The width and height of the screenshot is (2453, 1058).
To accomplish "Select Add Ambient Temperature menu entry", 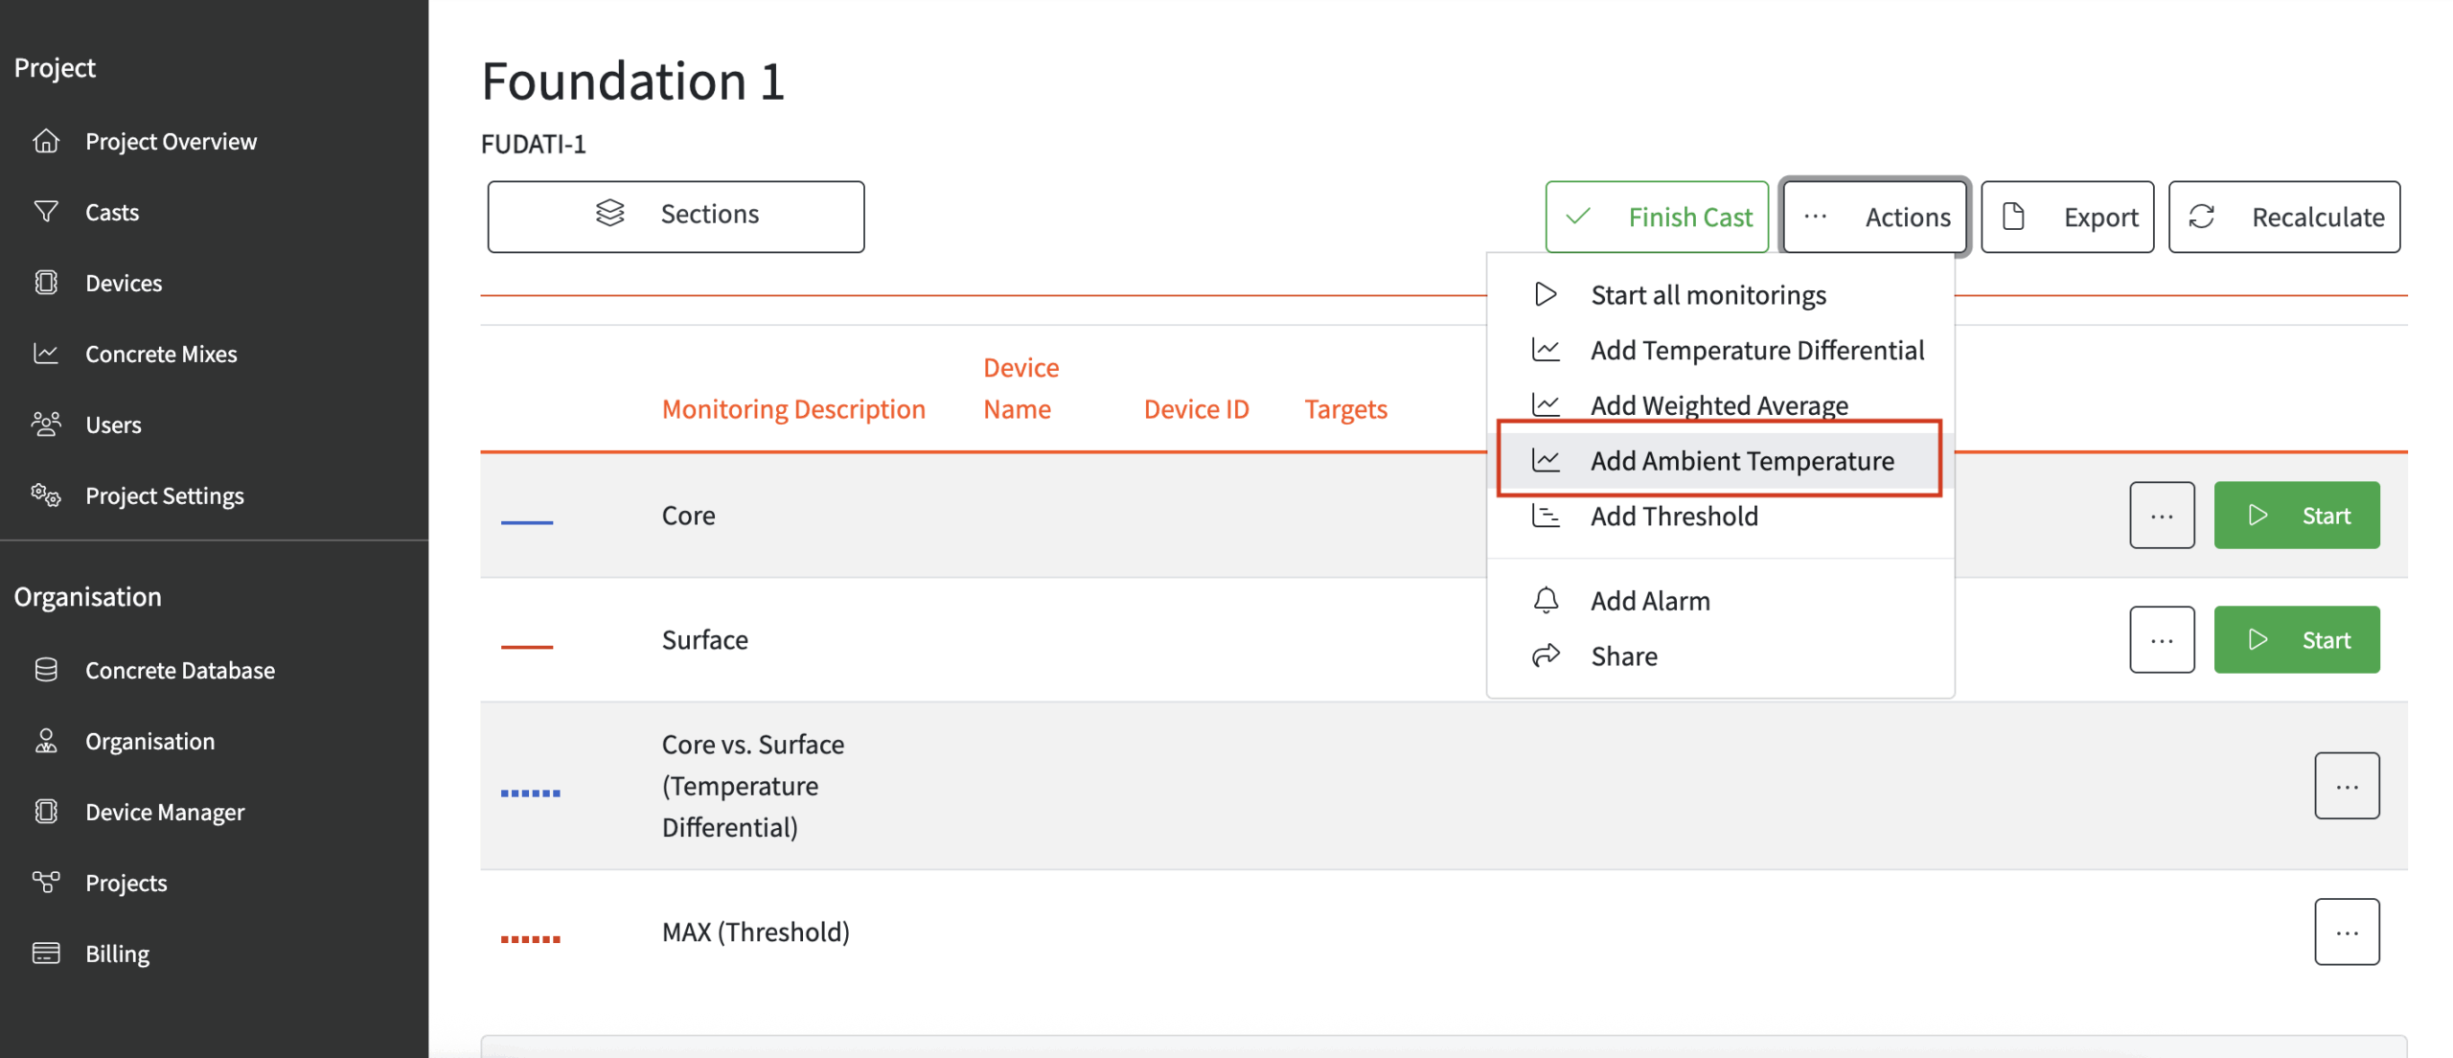I will tap(1741, 461).
